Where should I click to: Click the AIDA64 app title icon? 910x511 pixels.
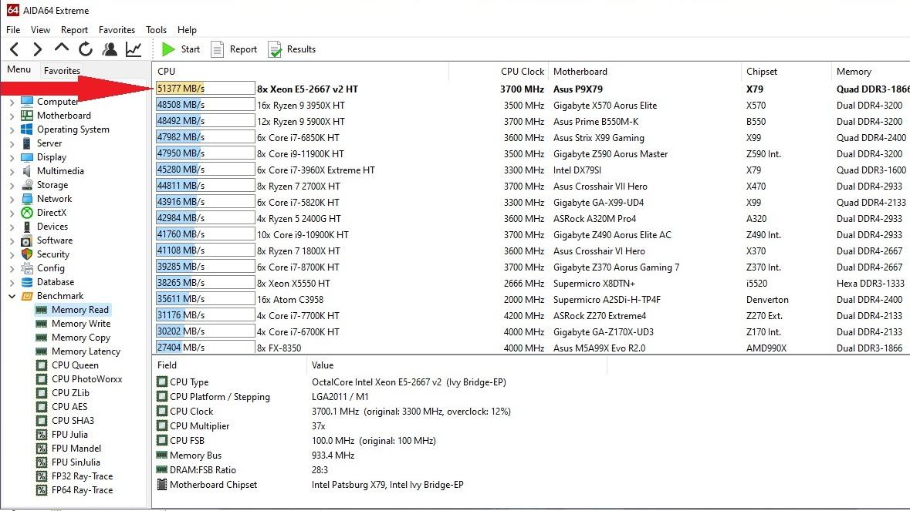12,10
